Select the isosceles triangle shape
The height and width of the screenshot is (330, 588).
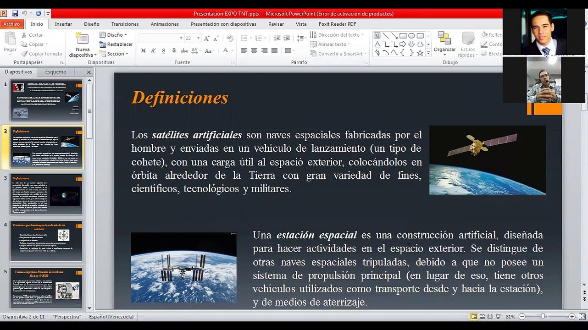click(377, 44)
